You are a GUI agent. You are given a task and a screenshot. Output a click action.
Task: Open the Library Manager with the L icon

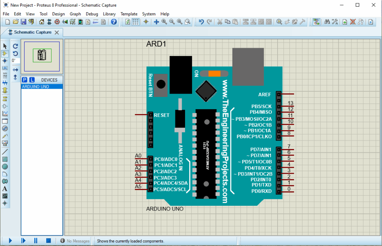(32, 80)
